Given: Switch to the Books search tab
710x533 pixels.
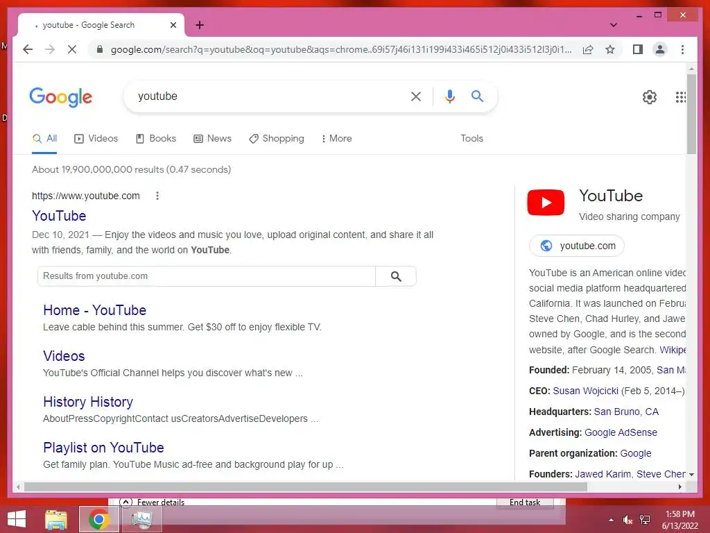Looking at the screenshot, I should pyautogui.click(x=156, y=139).
